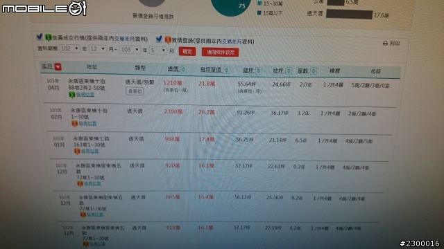Image resolution: width=444 pixels, height=249 pixels.
Task: Open the end year dropdown showing 103
Action: tap(130, 50)
